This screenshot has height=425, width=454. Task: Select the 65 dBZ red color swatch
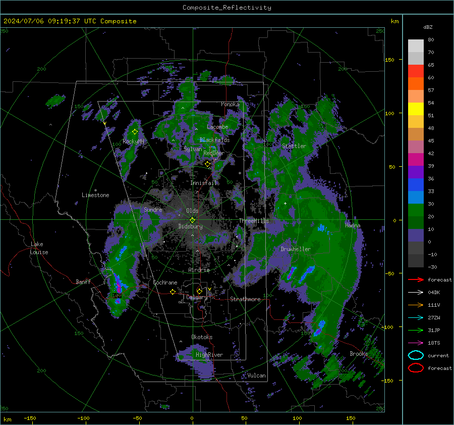[x=416, y=71]
